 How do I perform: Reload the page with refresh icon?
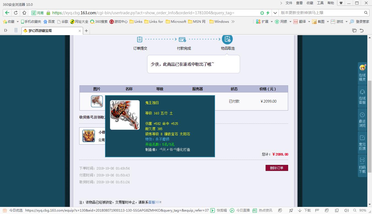click(16, 13)
